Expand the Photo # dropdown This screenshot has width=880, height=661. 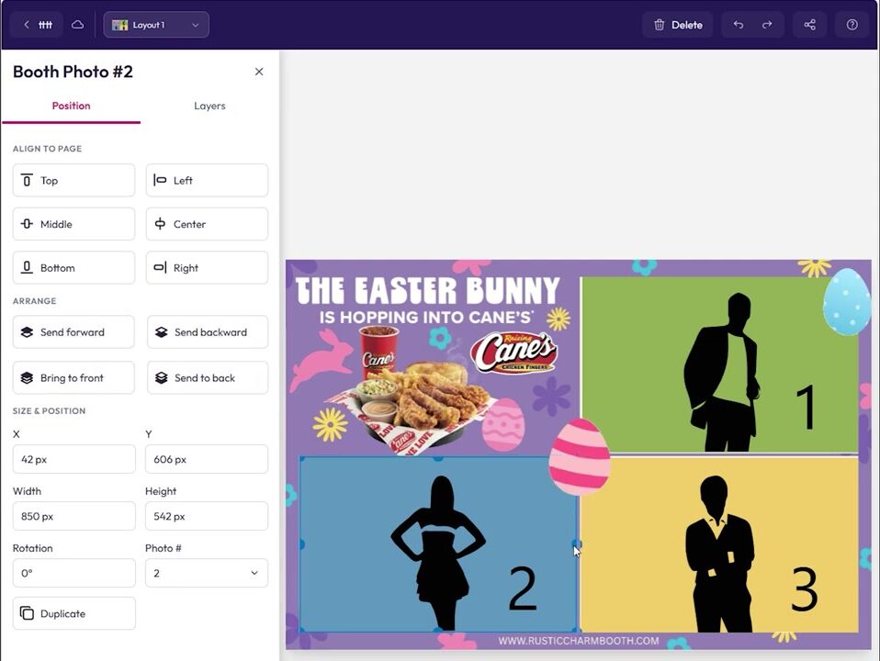tap(207, 573)
